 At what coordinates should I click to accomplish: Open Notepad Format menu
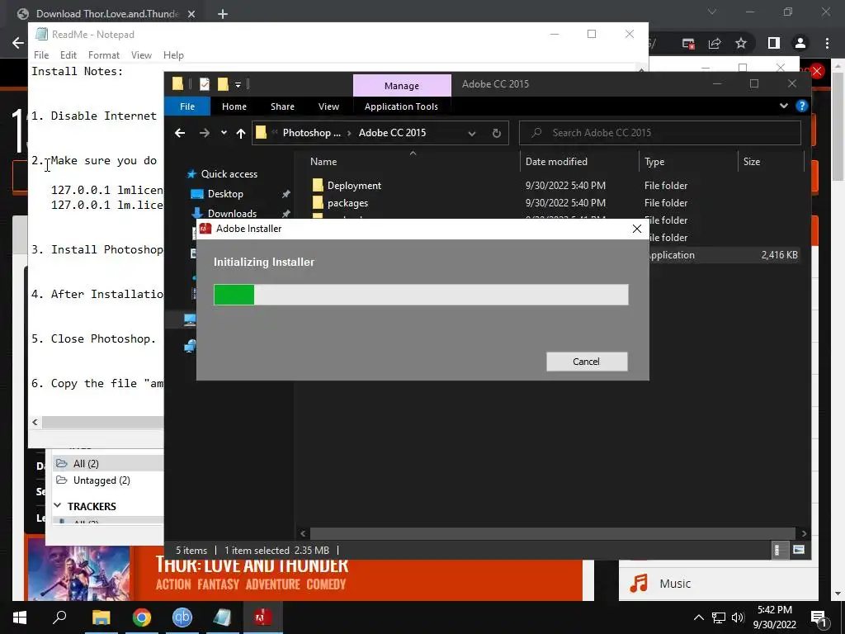coord(103,55)
